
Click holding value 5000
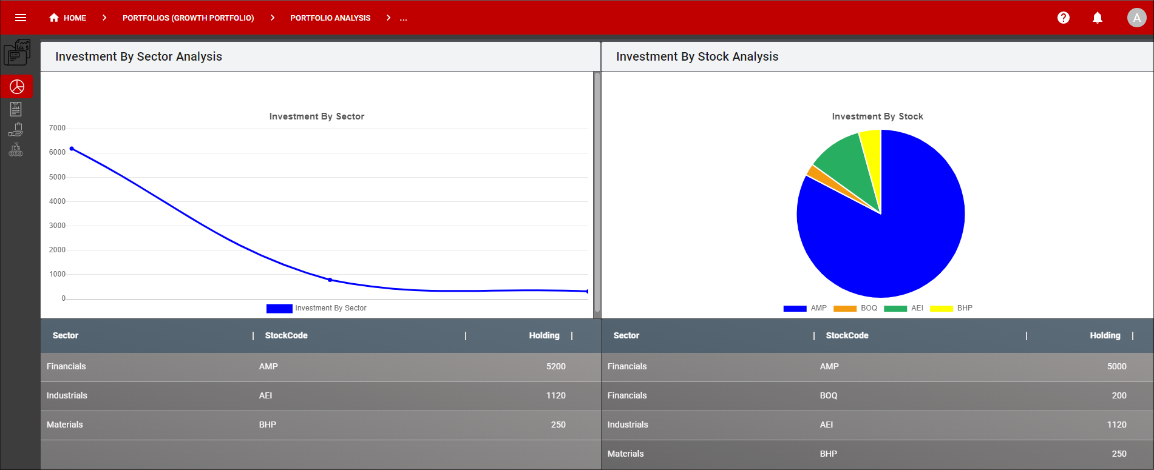click(x=1117, y=366)
